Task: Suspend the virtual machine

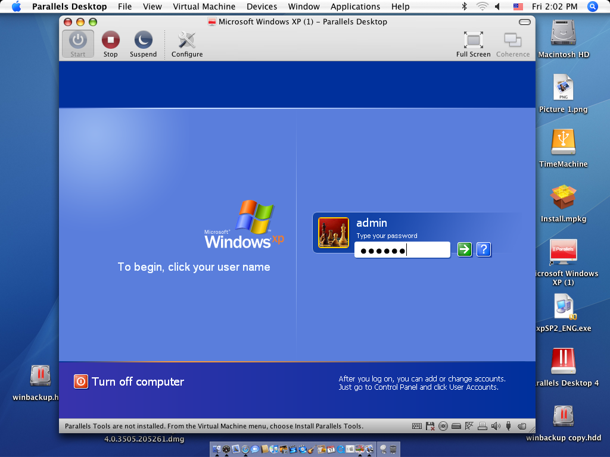Action: [x=143, y=44]
